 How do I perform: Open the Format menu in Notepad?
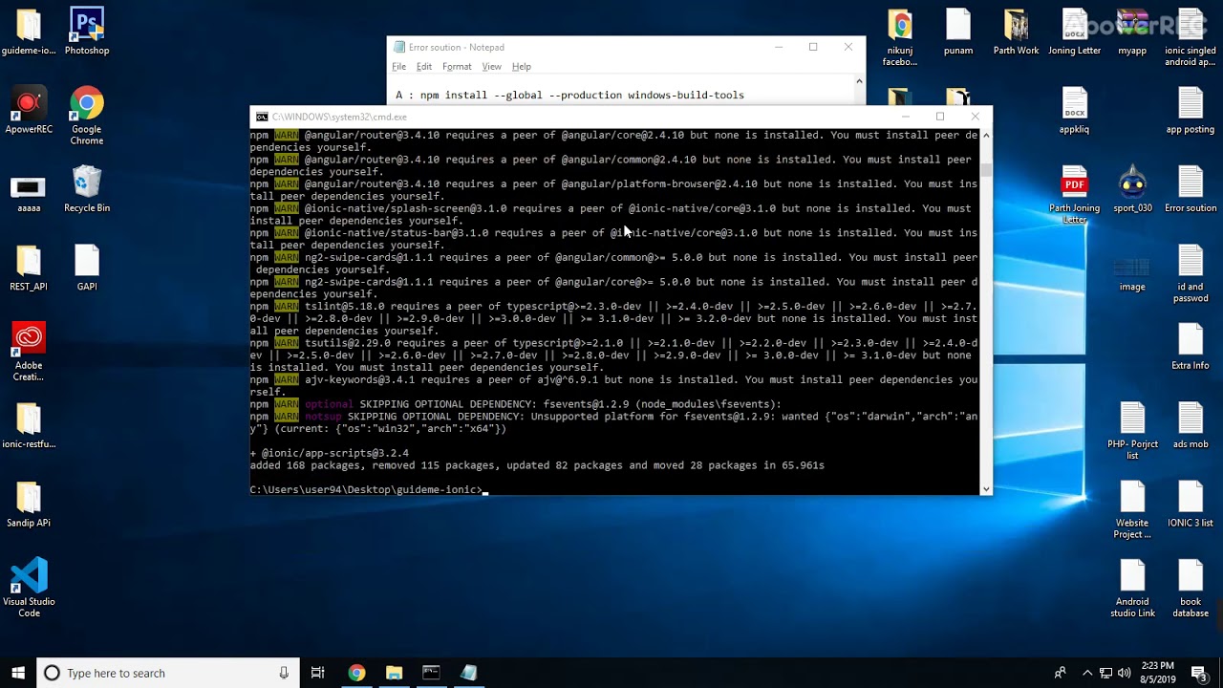coord(457,67)
